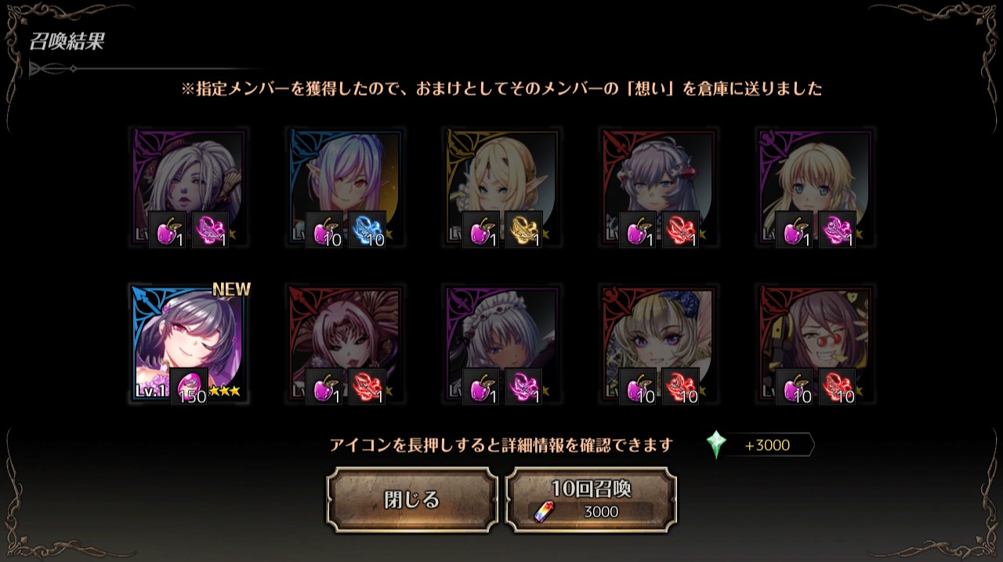
Task: Select the NEW dark-haired character thumbnail
Action: [x=188, y=344]
